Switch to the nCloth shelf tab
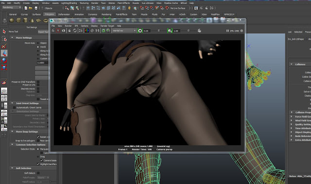Image resolution: width=311 pixels, height=184 pixels. tap(182, 14)
